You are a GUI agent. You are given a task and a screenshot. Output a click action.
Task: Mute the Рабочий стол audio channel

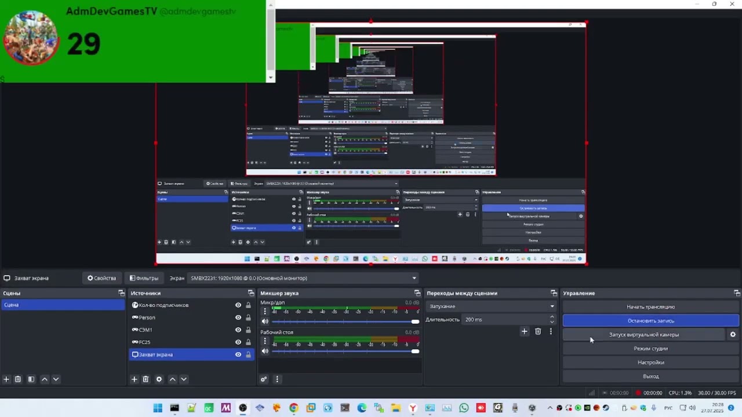[265, 352]
